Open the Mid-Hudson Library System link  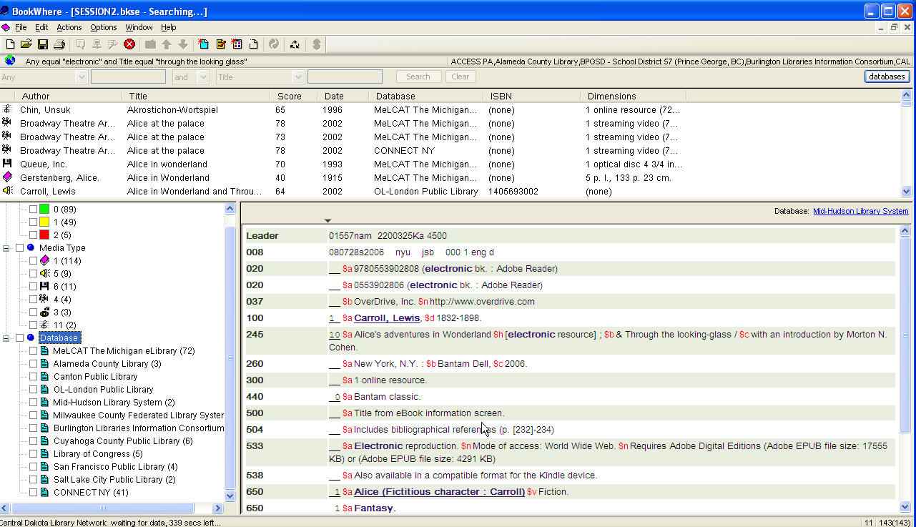point(860,211)
